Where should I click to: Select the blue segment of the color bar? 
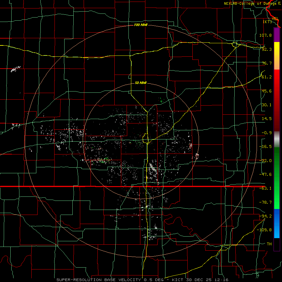(277, 223)
